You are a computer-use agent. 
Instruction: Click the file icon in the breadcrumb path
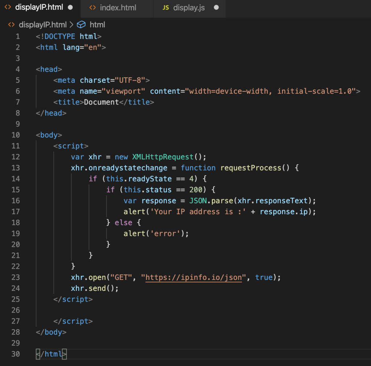coord(12,25)
